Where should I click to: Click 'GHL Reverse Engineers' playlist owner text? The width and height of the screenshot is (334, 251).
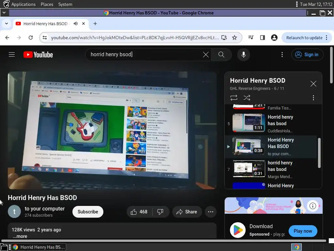[x=250, y=88]
